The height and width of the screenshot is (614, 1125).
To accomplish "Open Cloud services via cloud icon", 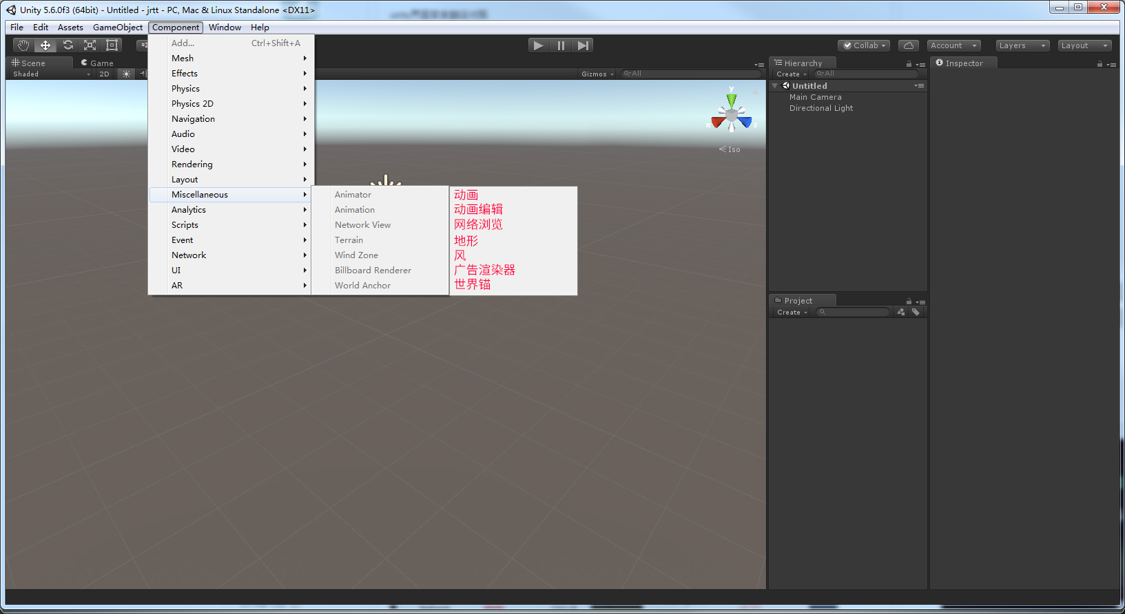I will point(908,45).
